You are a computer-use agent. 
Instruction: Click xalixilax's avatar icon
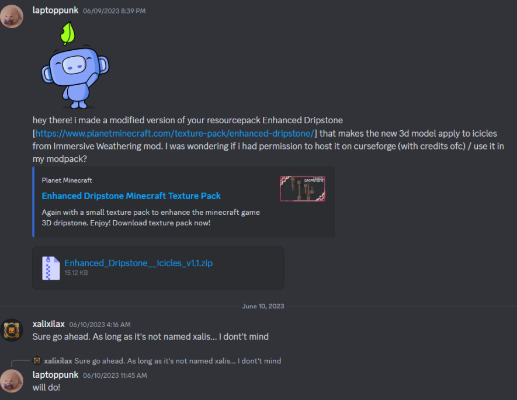pos(12,330)
